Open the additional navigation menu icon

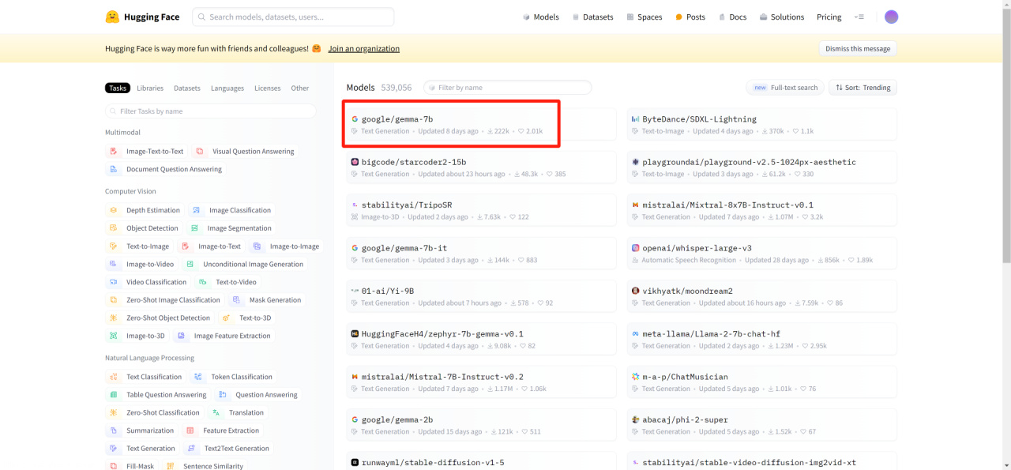tap(860, 17)
